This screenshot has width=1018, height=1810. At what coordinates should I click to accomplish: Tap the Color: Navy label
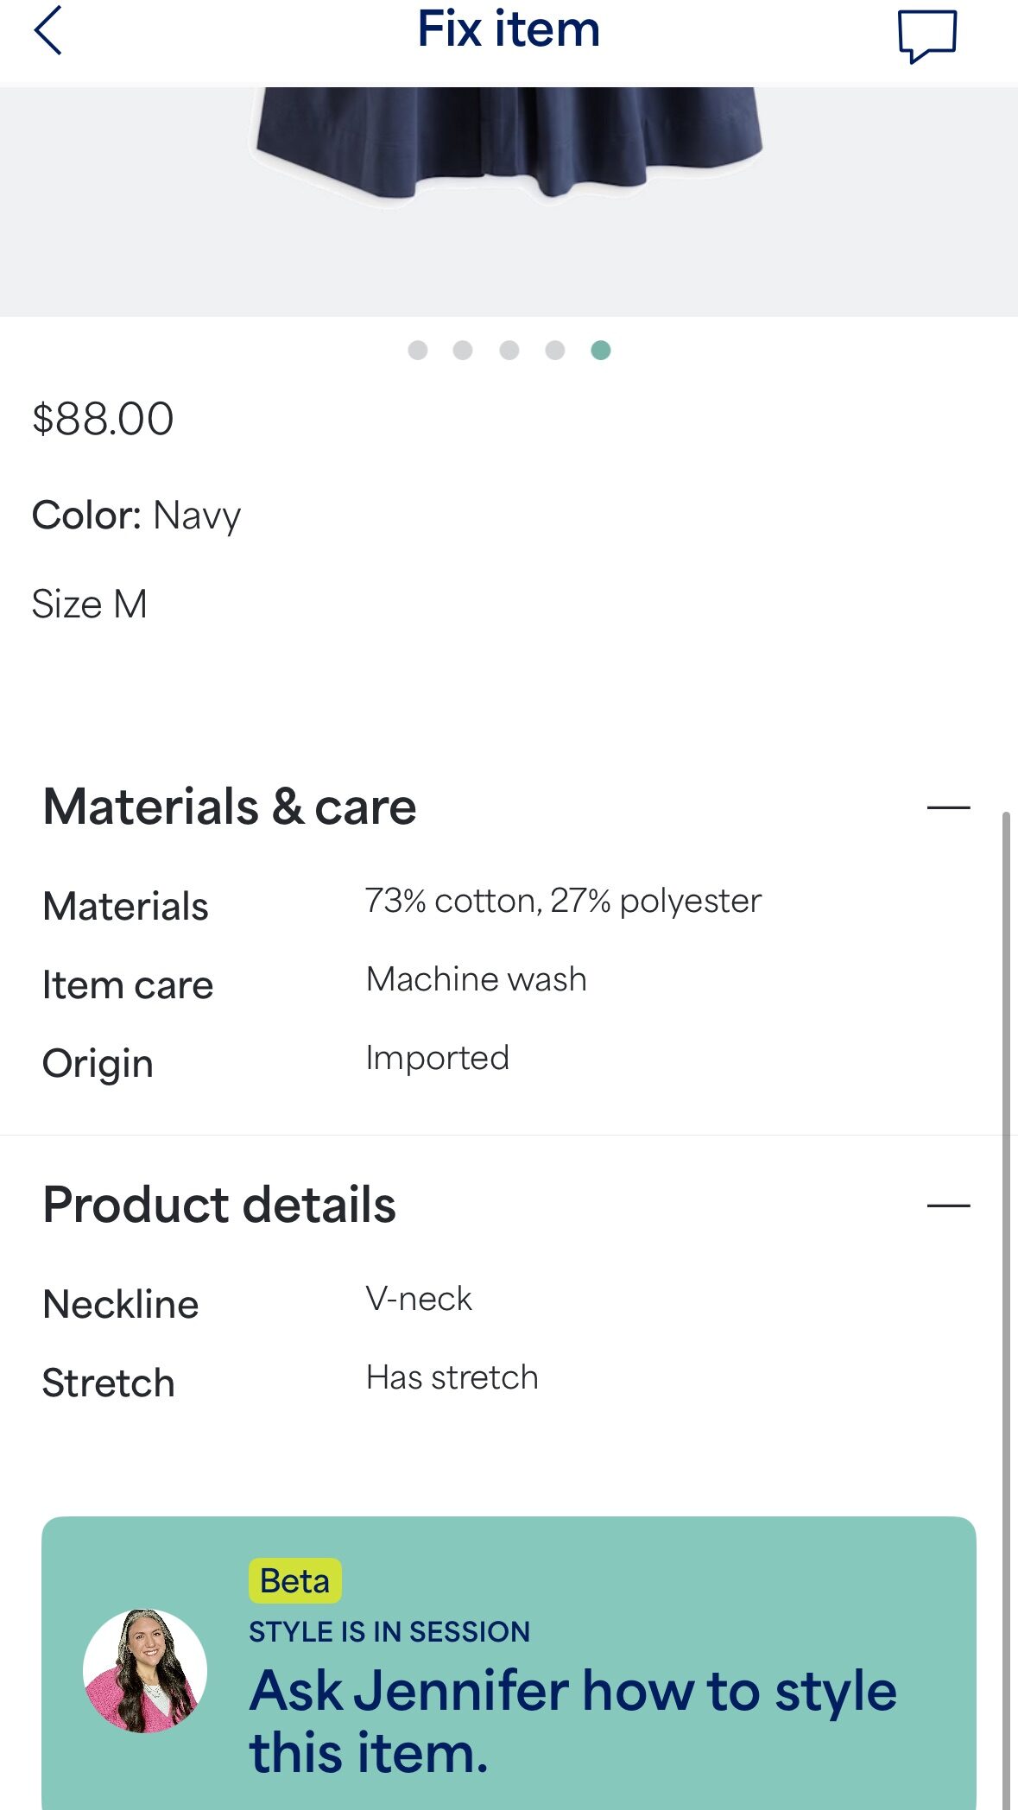[136, 516]
